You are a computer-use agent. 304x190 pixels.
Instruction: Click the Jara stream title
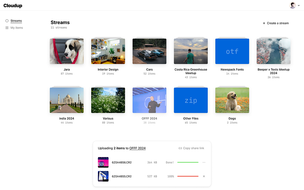pyautogui.click(x=67, y=69)
